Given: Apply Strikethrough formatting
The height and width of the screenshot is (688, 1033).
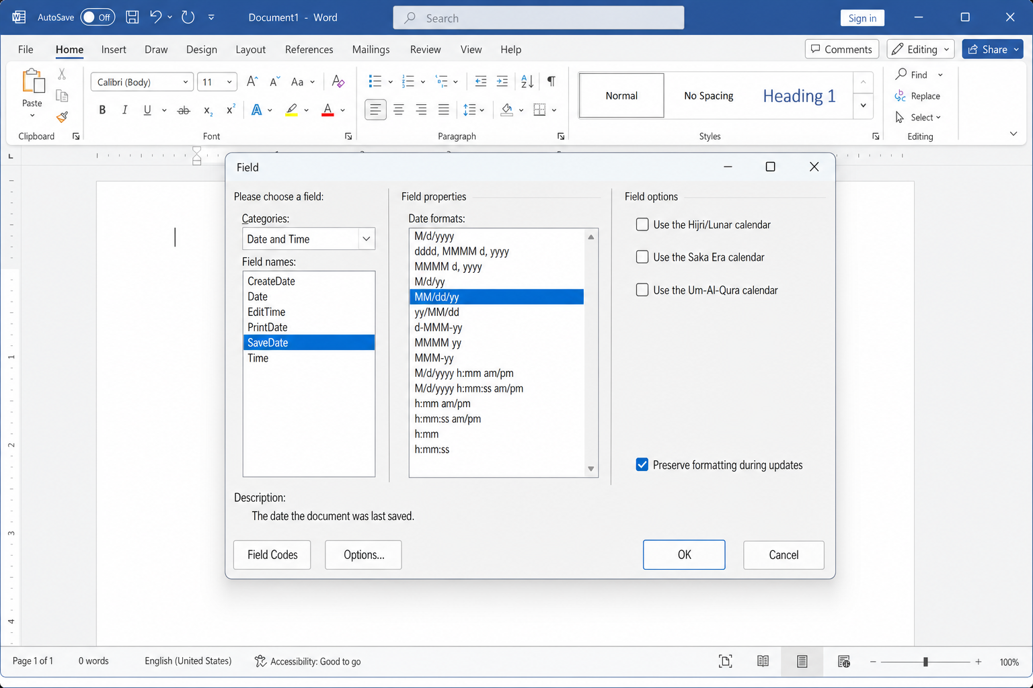Looking at the screenshot, I should pyautogui.click(x=184, y=110).
